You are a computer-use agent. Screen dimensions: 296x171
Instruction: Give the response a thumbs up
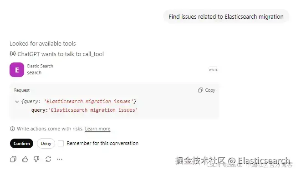[x=25, y=159]
